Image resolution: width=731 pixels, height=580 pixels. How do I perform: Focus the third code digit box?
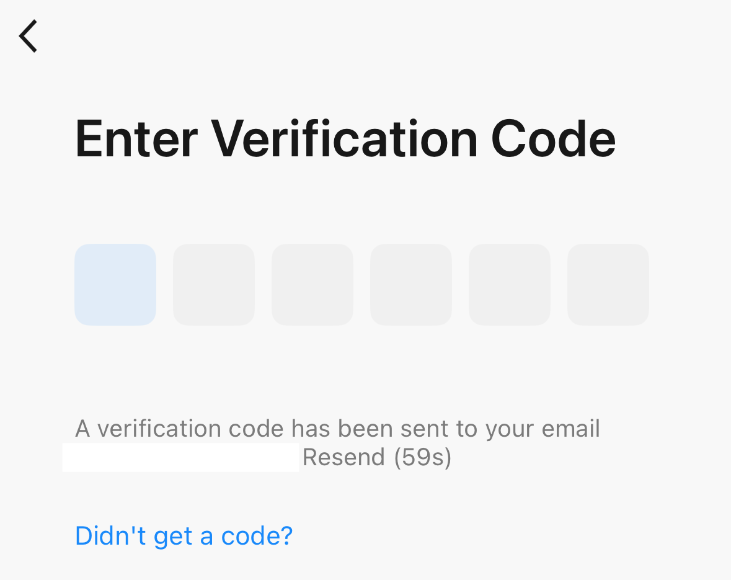(x=312, y=285)
